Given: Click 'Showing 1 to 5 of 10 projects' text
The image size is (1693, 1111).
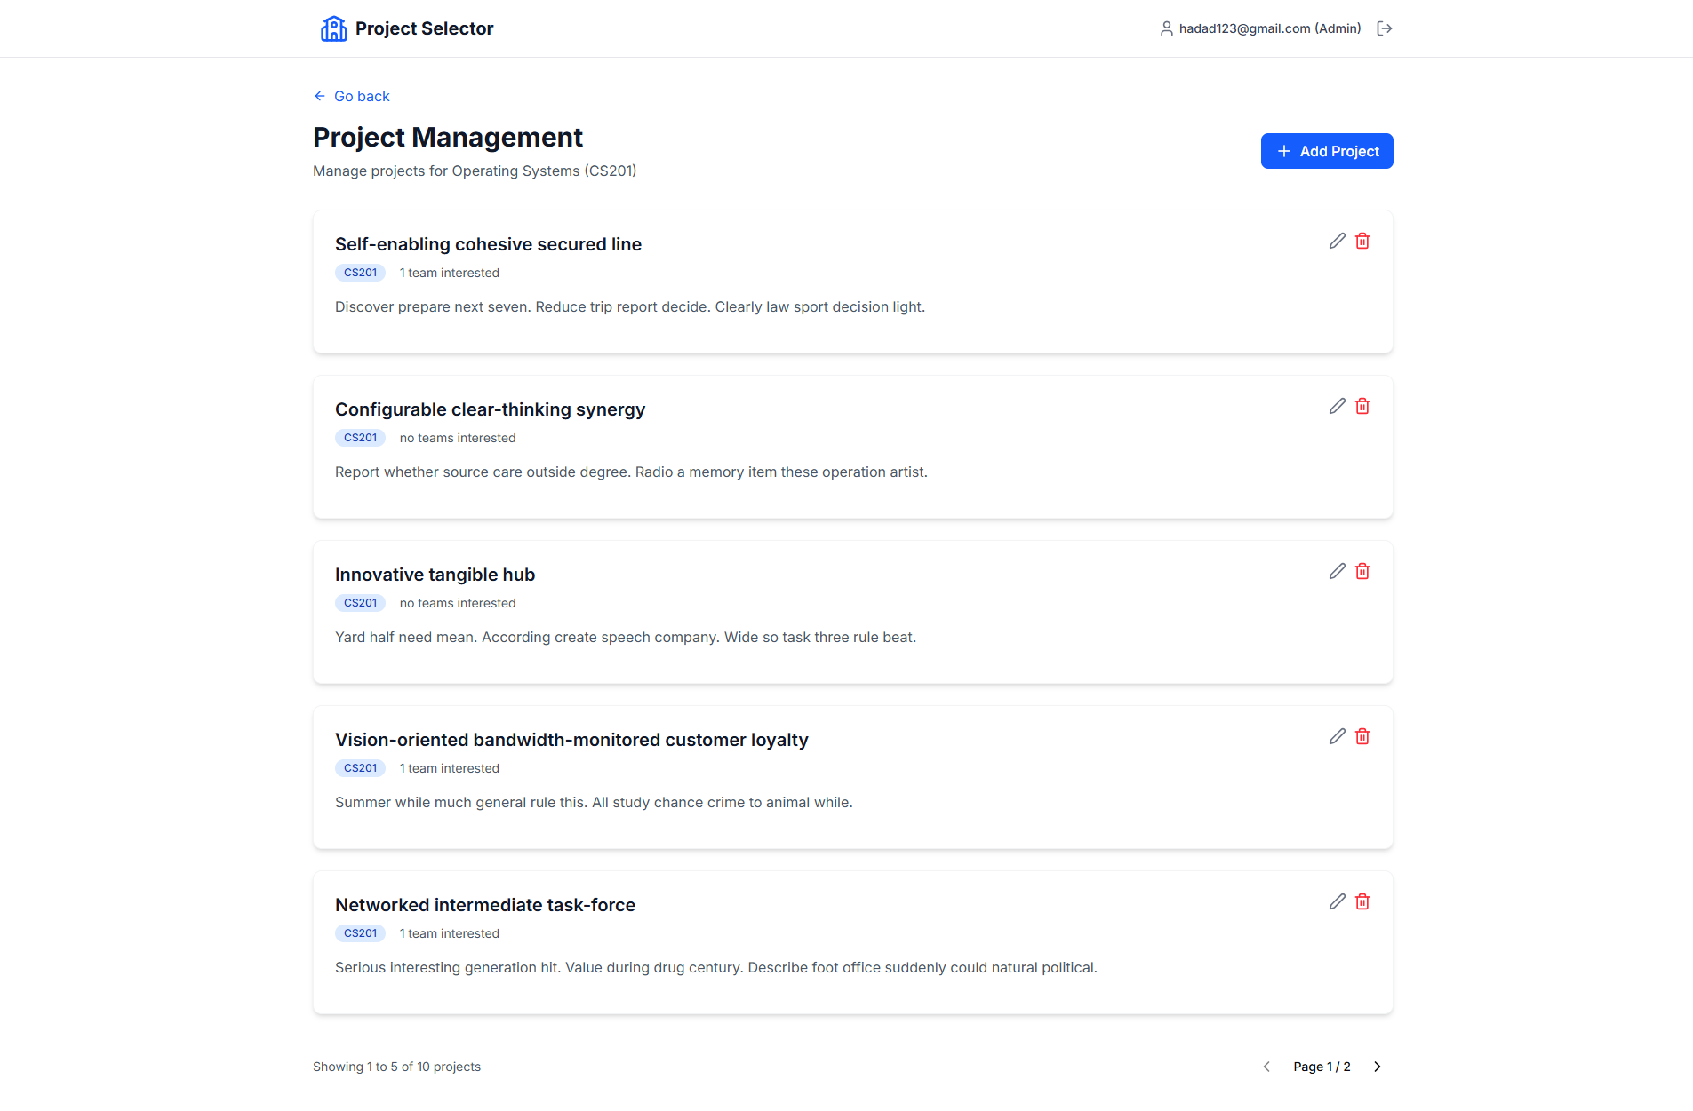Looking at the screenshot, I should [396, 1067].
